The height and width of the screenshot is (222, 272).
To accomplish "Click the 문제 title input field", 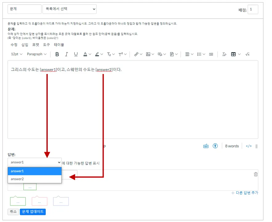I will (24, 9).
